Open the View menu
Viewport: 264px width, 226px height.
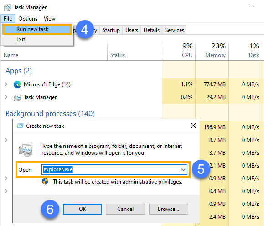coord(49,19)
